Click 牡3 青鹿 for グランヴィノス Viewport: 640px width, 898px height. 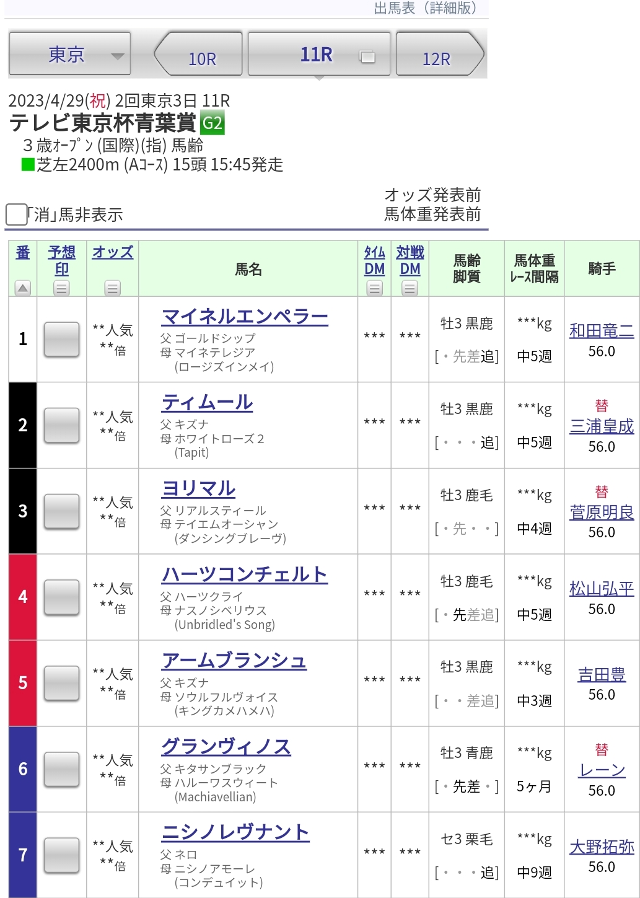pyautogui.click(x=467, y=753)
